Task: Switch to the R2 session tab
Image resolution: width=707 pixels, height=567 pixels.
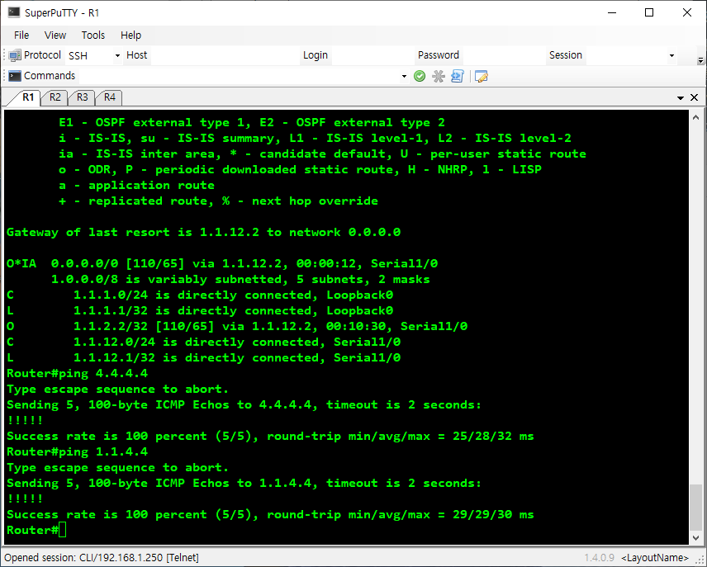Action: coord(55,97)
